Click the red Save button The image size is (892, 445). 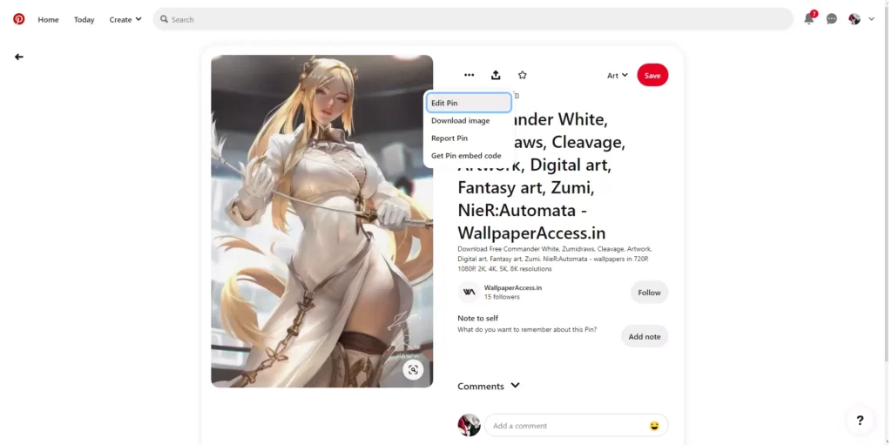[x=652, y=75]
